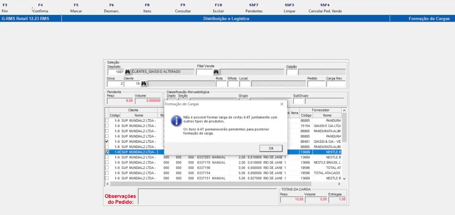The width and height of the screenshot is (455, 215).
Task: Open Filial Venda lookup binoculars icon
Action: tap(216, 72)
